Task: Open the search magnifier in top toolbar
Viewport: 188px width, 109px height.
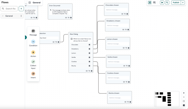Action: click(x=167, y=3)
